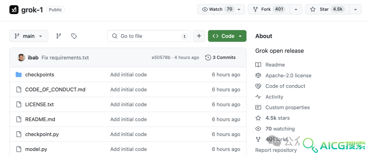This screenshot has height=156, width=368.
Task: Open LICENSE.txt file
Action: coord(40,105)
